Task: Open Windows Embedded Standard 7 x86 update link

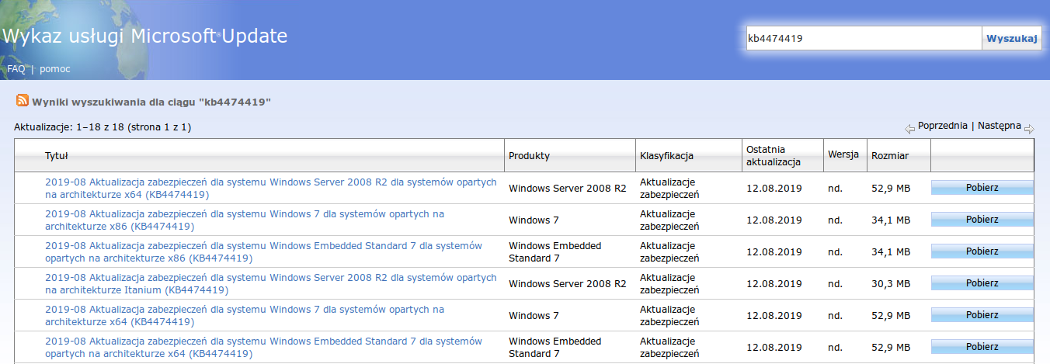Action: click(263, 251)
